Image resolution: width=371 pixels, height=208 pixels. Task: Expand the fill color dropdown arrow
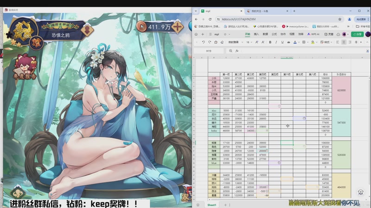click(x=317, y=42)
